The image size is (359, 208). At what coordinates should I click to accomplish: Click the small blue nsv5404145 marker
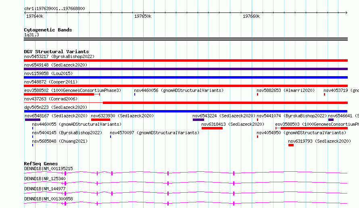(x=33, y=137)
